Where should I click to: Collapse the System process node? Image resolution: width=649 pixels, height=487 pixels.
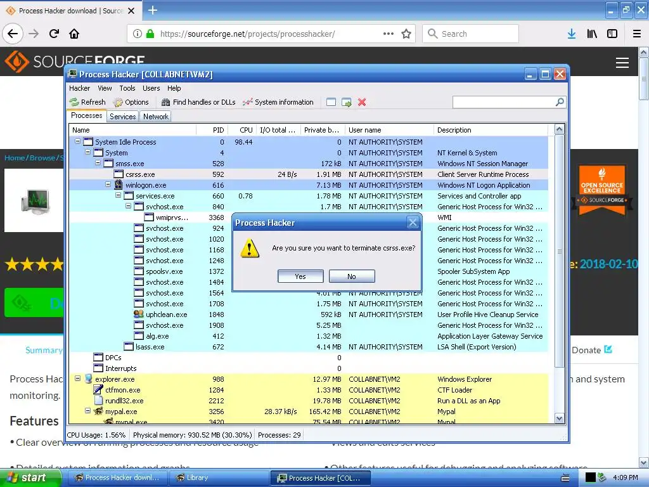pos(87,152)
